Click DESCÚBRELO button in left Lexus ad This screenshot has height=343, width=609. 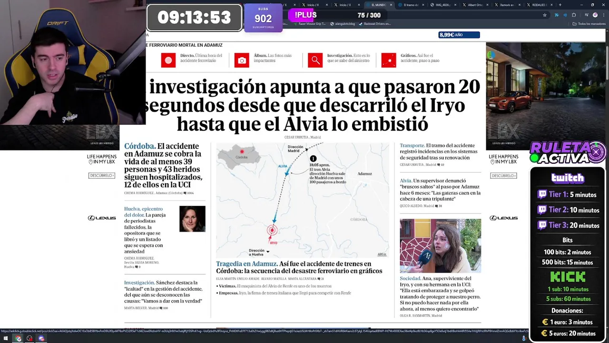[102, 175]
